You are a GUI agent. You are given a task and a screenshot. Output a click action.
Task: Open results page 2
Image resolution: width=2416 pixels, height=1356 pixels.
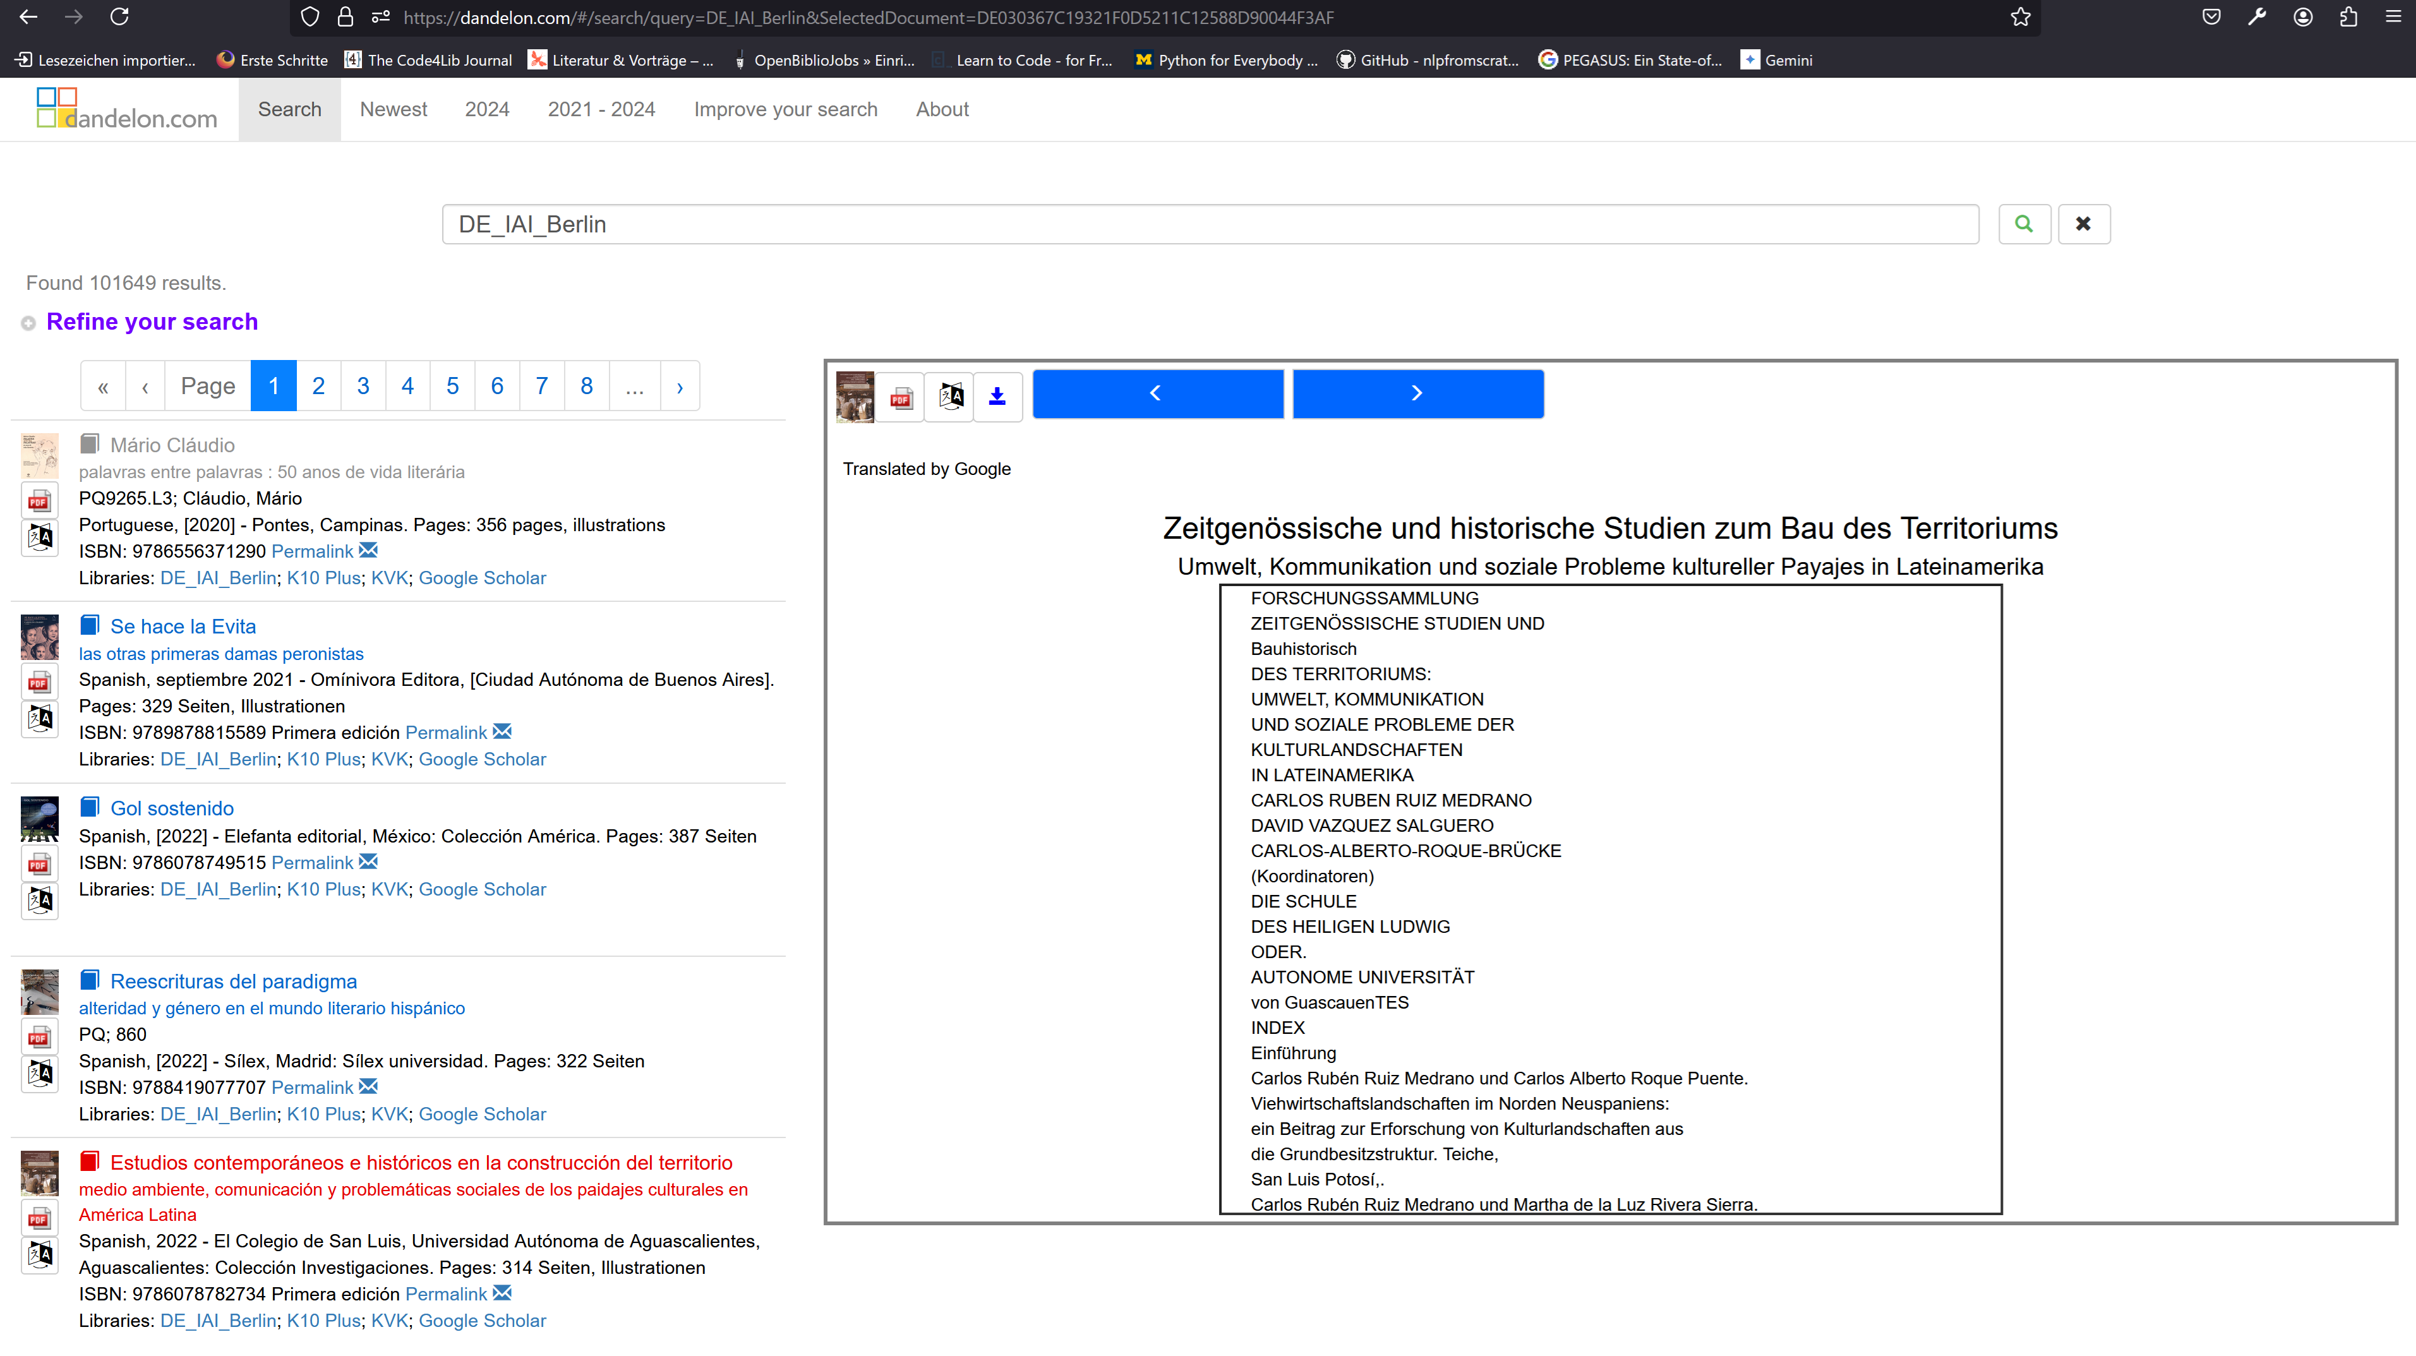point(319,387)
